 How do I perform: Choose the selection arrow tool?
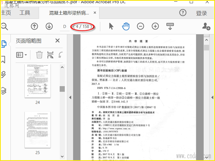coord(111,26)
